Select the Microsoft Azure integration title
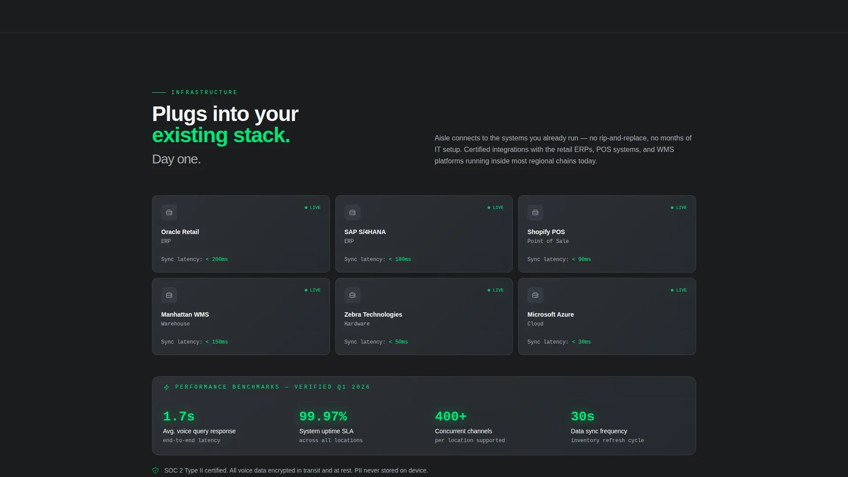Viewport: 848px width, 477px height. 550,314
